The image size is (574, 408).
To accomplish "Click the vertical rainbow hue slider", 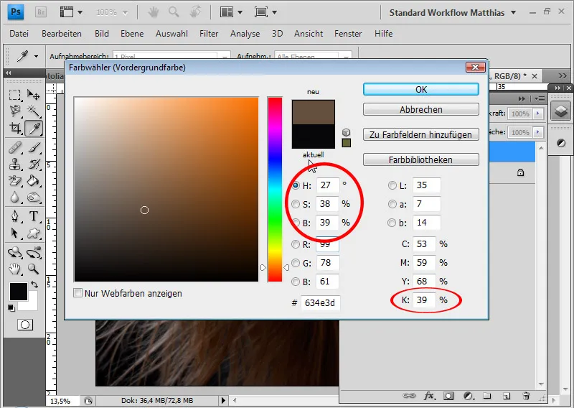I will pos(275,189).
